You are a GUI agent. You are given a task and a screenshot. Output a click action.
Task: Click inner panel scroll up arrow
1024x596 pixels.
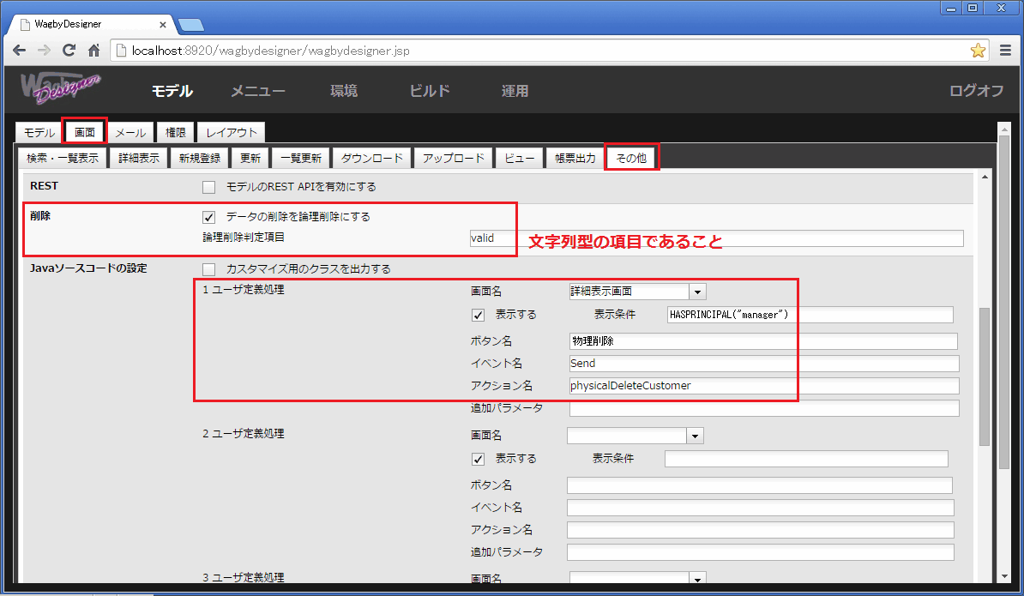pos(985,177)
